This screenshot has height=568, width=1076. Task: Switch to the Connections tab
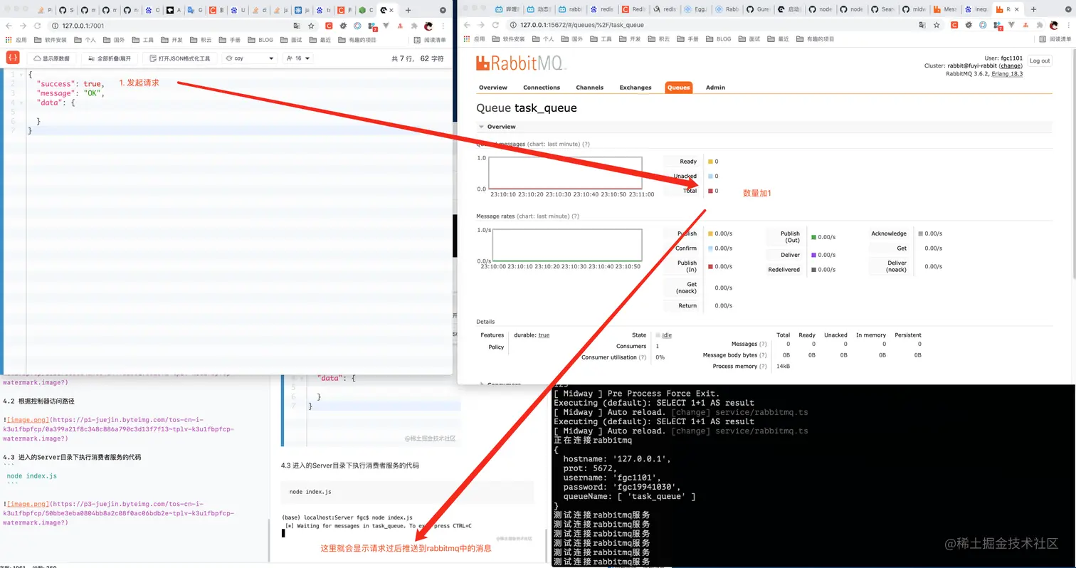pyautogui.click(x=542, y=88)
